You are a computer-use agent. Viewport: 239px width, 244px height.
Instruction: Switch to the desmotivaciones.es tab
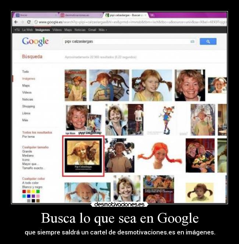coord(81,15)
